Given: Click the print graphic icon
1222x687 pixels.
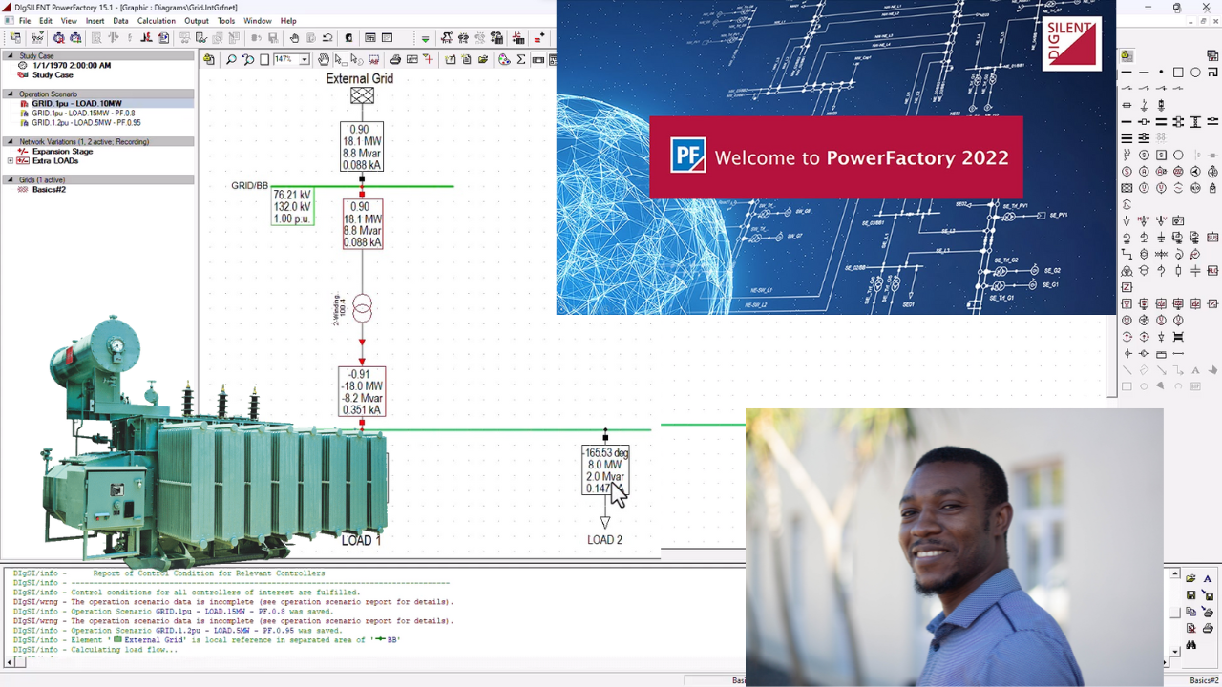Looking at the screenshot, I should 395,59.
